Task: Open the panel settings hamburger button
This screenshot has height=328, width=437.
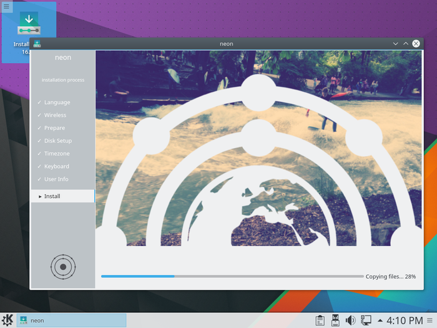Action: (430, 320)
